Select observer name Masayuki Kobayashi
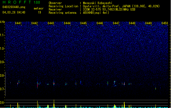This screenshot has height=108, width=171. tap(98, 3)
